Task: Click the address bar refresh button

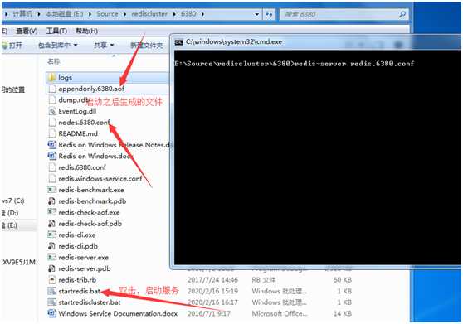Action: [269, 14]
